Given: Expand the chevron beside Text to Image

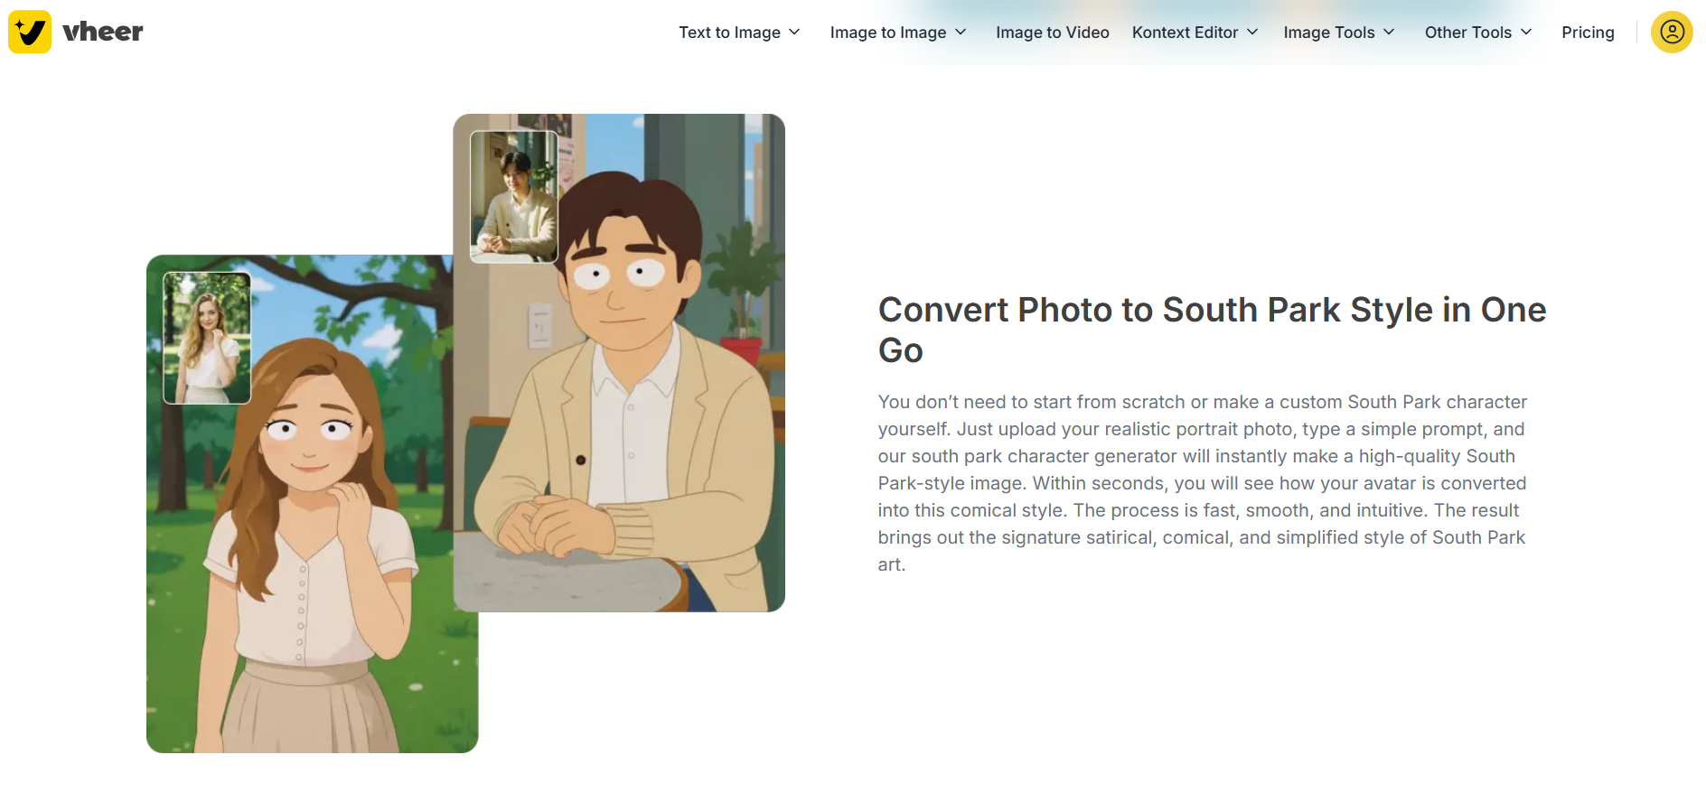Looking at the screenshot, I should (794, 33).
